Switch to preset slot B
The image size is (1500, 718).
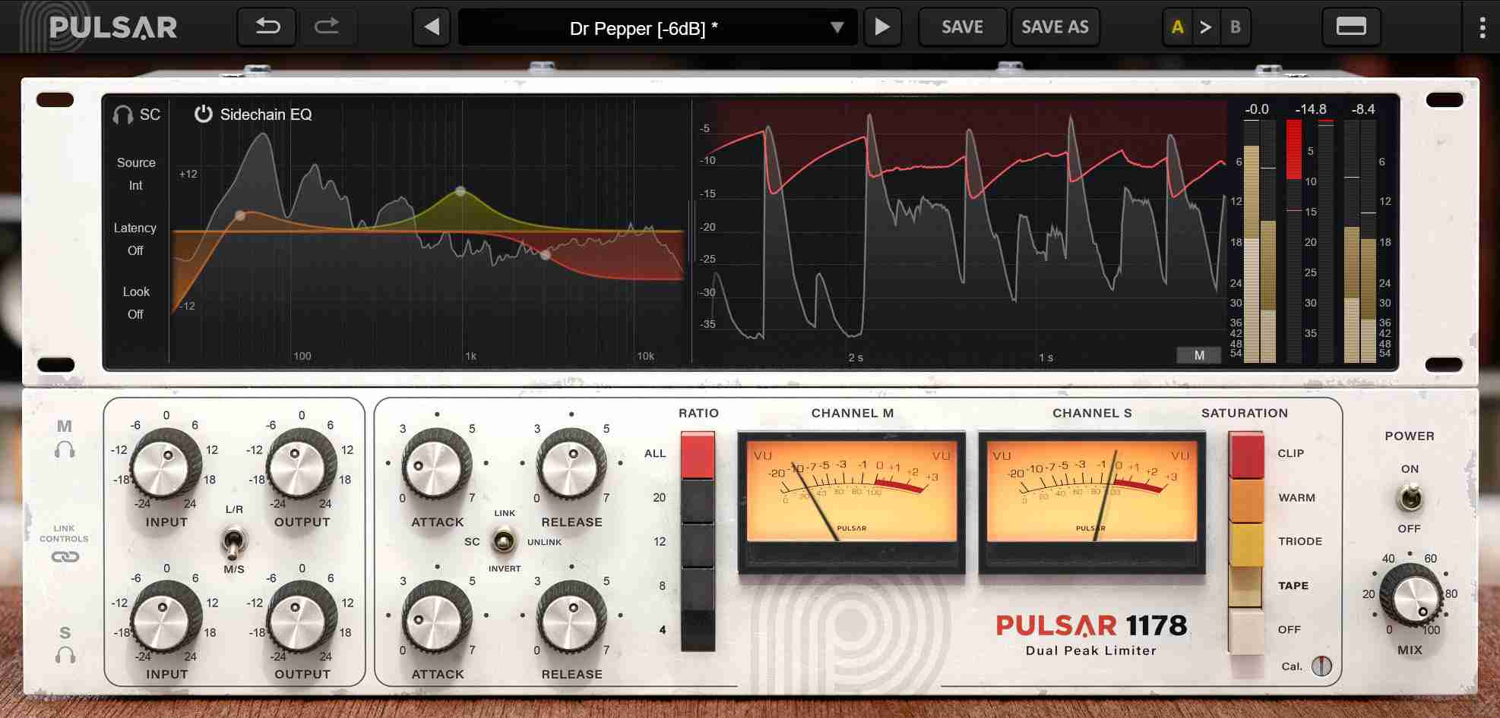1235,27
